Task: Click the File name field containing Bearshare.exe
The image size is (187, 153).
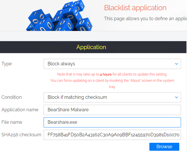Action: pyautogui.click(x=112, y=122)
